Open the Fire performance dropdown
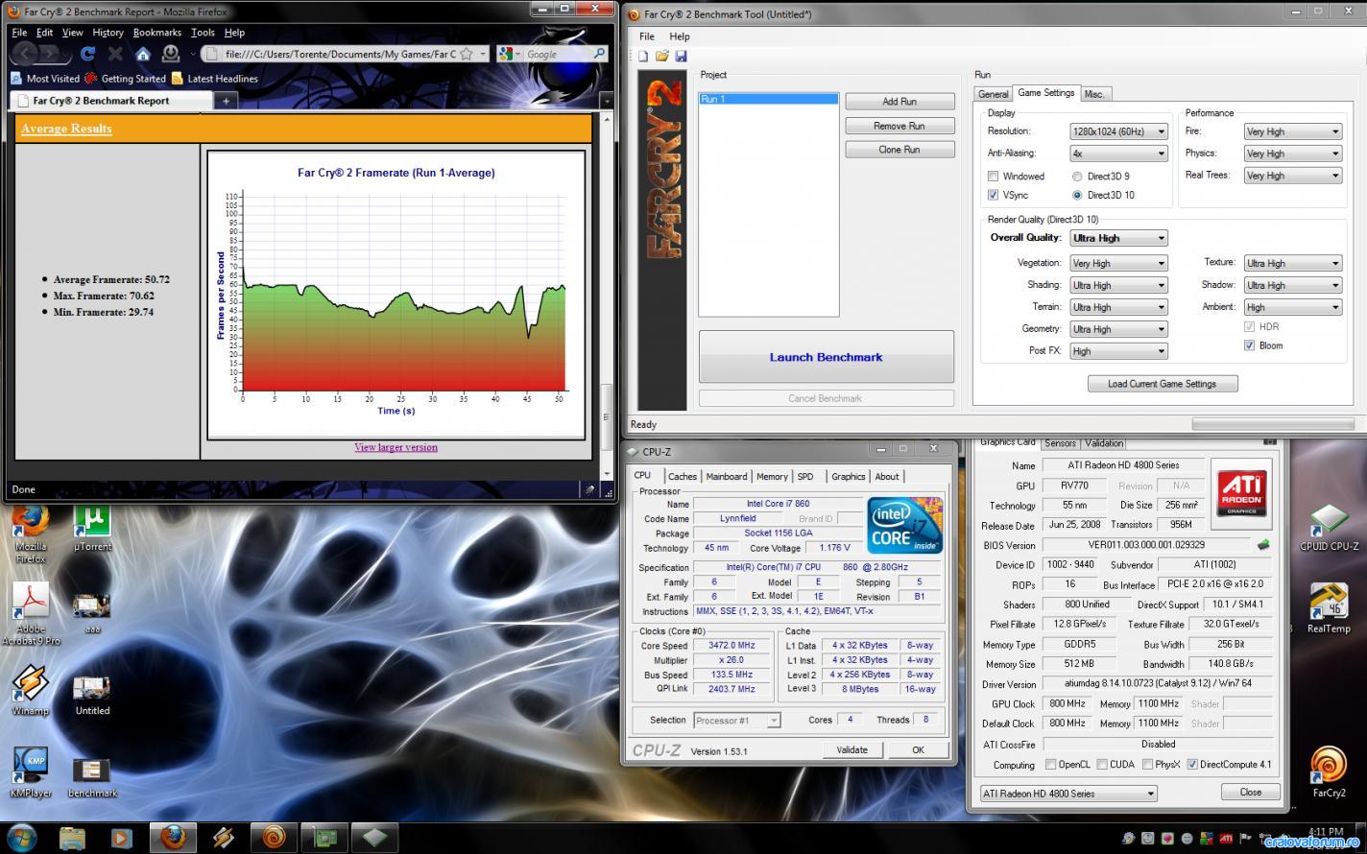Screen dimensions: 1367x854 click(x=1292, y=131)
